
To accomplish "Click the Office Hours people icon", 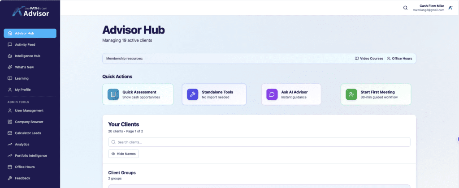I will tap(389, 59).
